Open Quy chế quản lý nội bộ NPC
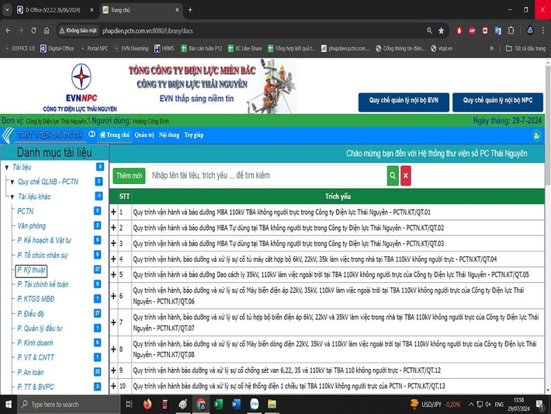The width and height of the screenshot is (551, 414). click(497, 102)
